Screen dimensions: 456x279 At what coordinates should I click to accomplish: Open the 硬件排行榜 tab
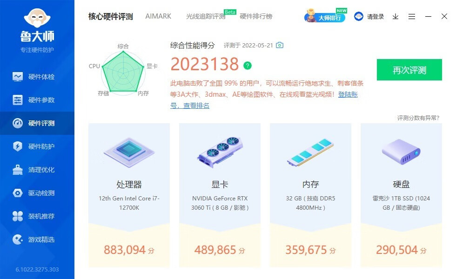[x=256, y=16]
